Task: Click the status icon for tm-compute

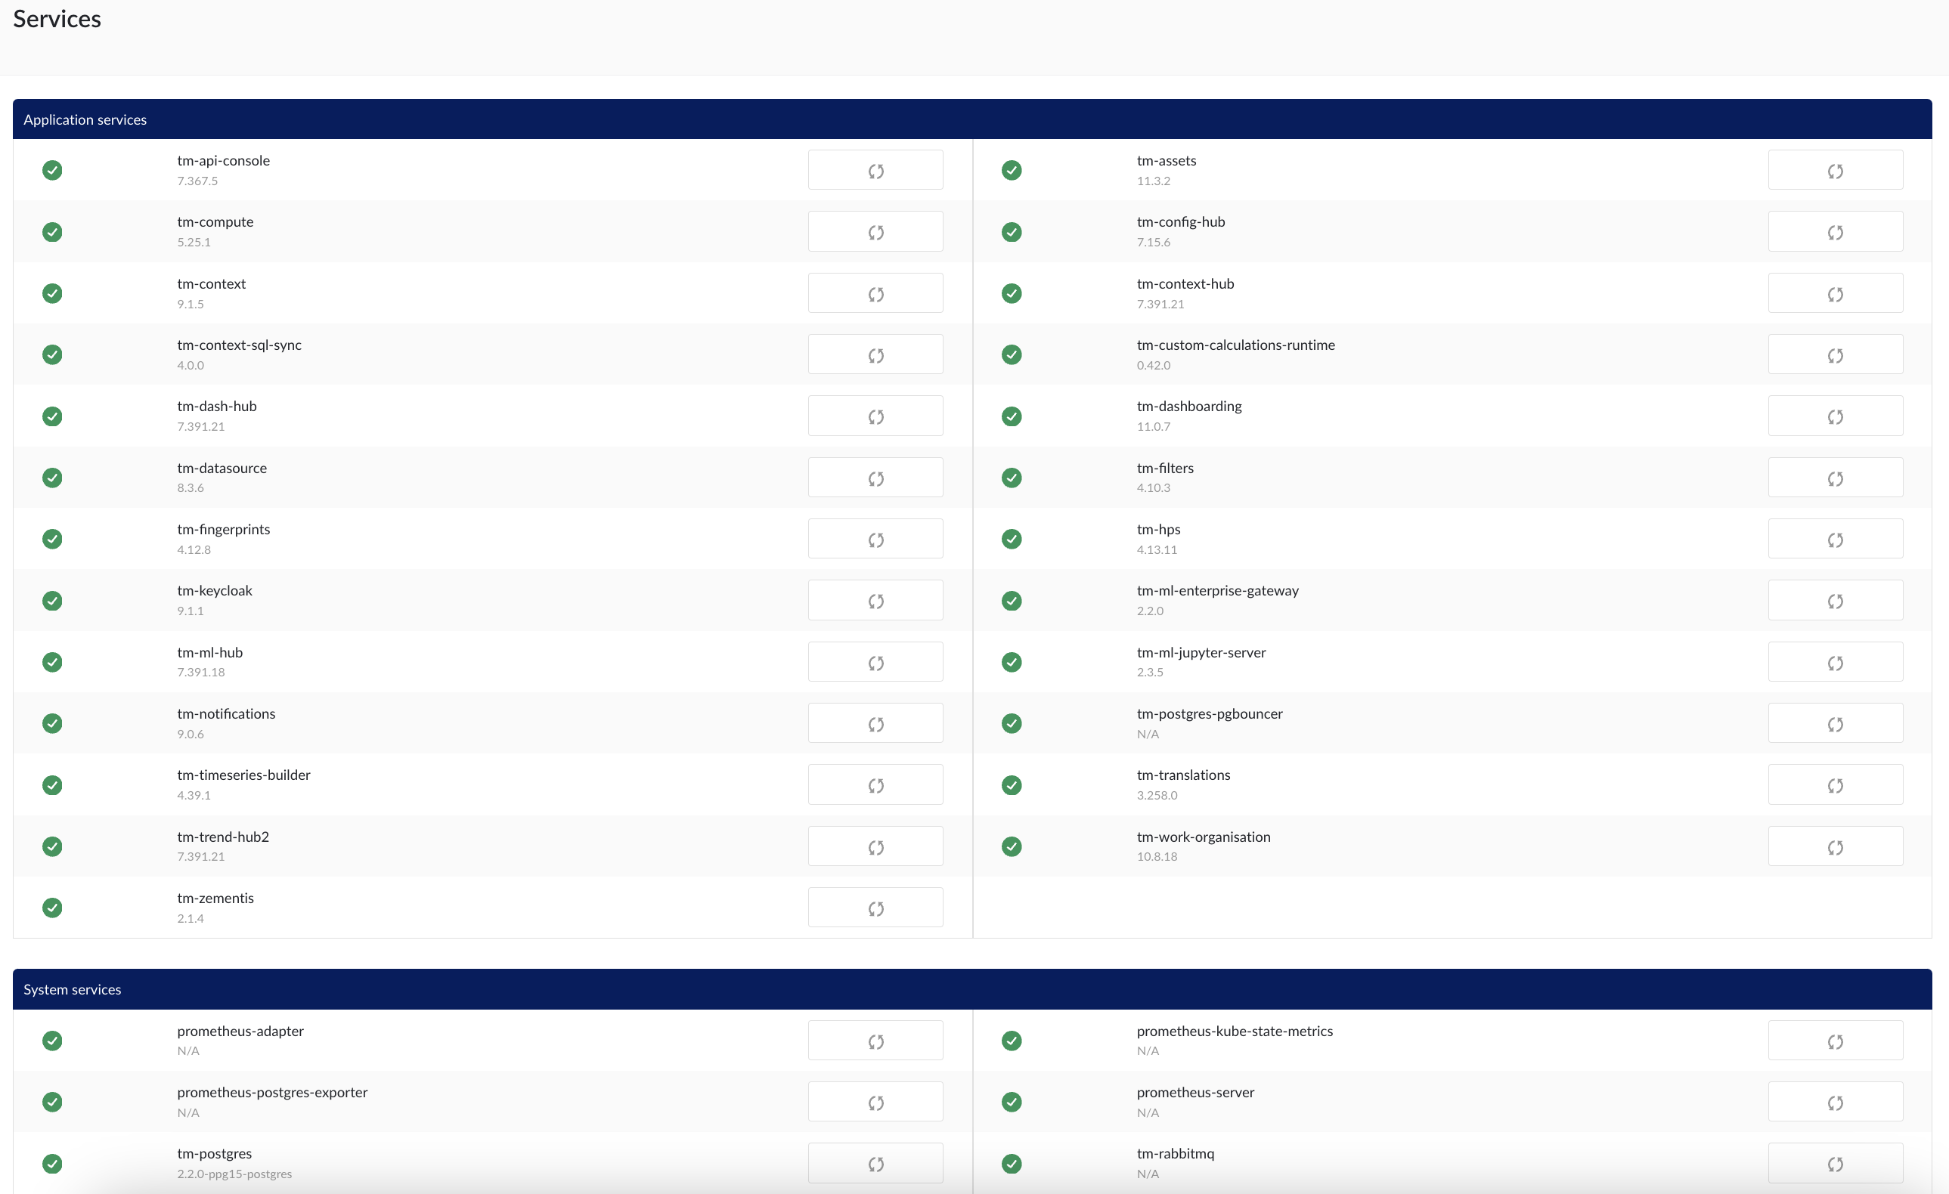Action: pos(52,232)
